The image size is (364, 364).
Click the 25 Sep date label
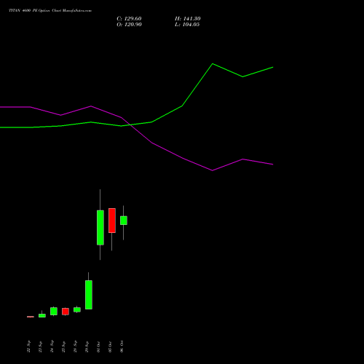point(63,347)
